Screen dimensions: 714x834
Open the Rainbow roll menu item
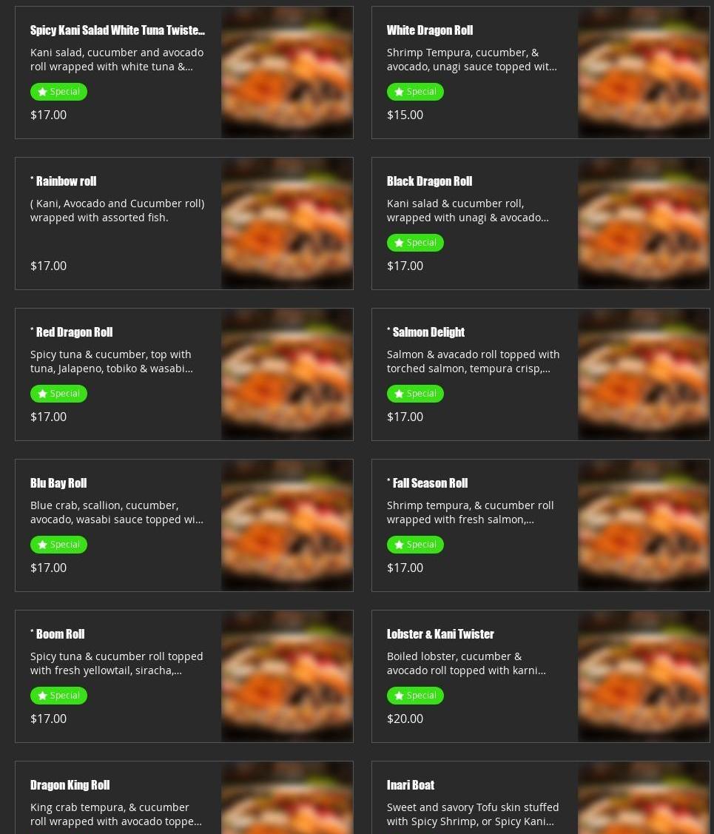coord(184,223)
